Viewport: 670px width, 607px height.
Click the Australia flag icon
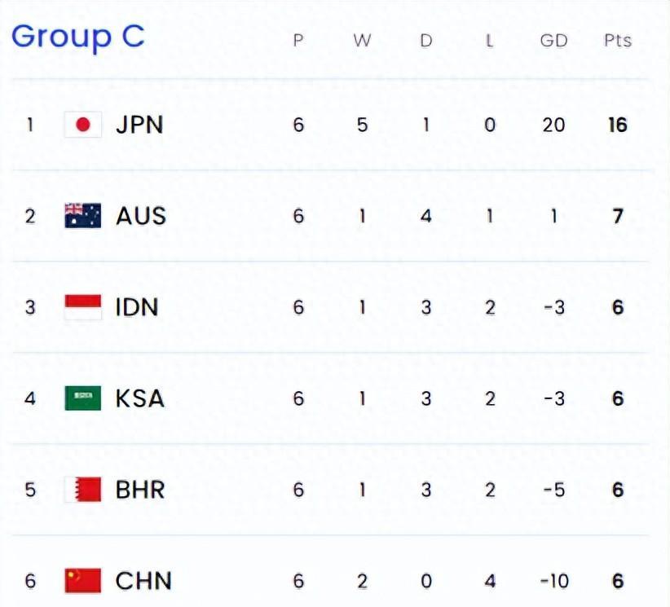(83, 216)
